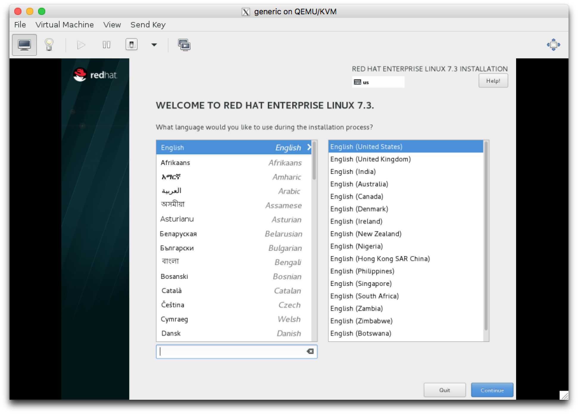Select Dansk language
578x414 pixels.
click(x=234, y=333)
